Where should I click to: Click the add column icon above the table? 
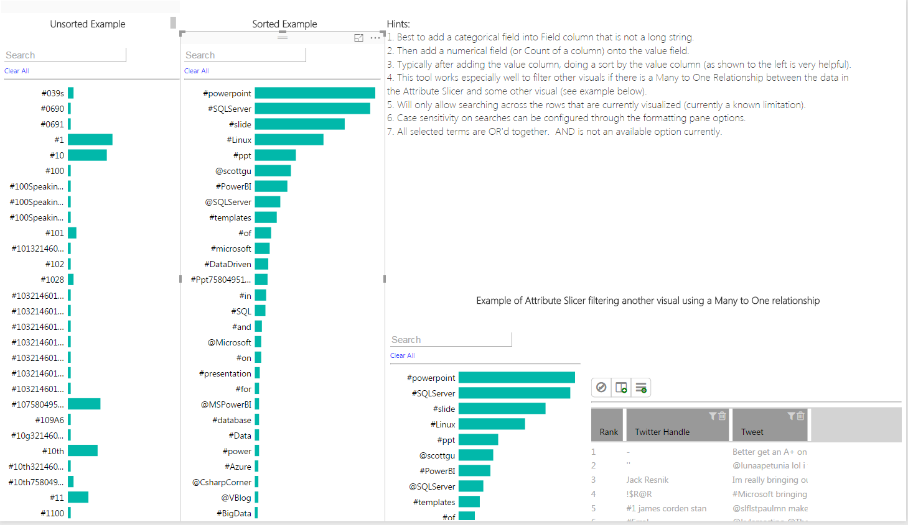coord(621,388)
